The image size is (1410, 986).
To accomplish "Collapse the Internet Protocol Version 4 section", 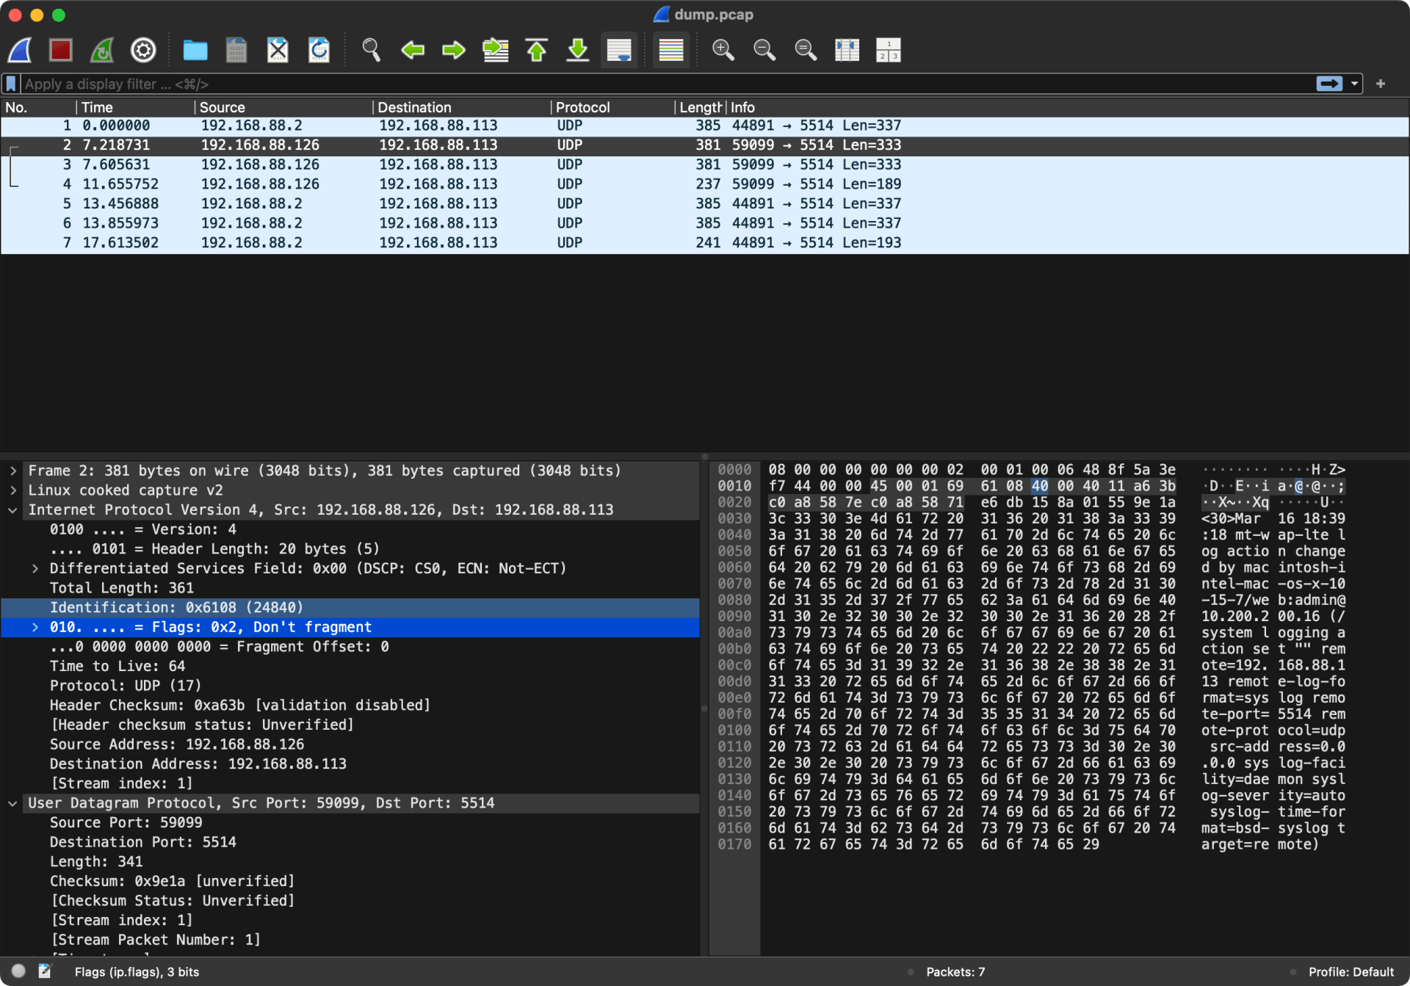I will pos(13,510).
